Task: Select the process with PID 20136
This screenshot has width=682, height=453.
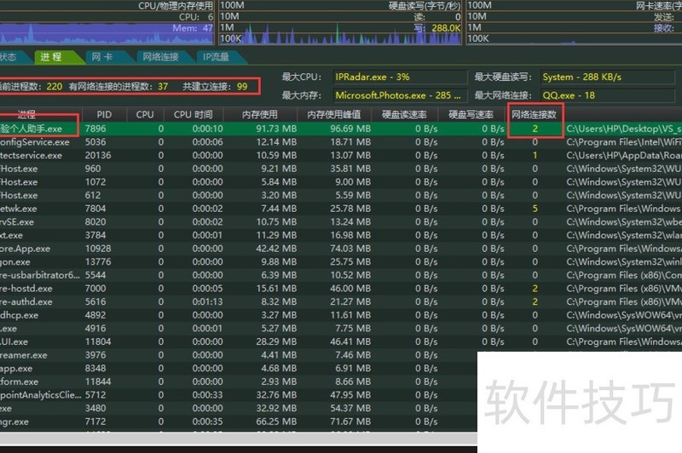Action: (x=341, y=155)
